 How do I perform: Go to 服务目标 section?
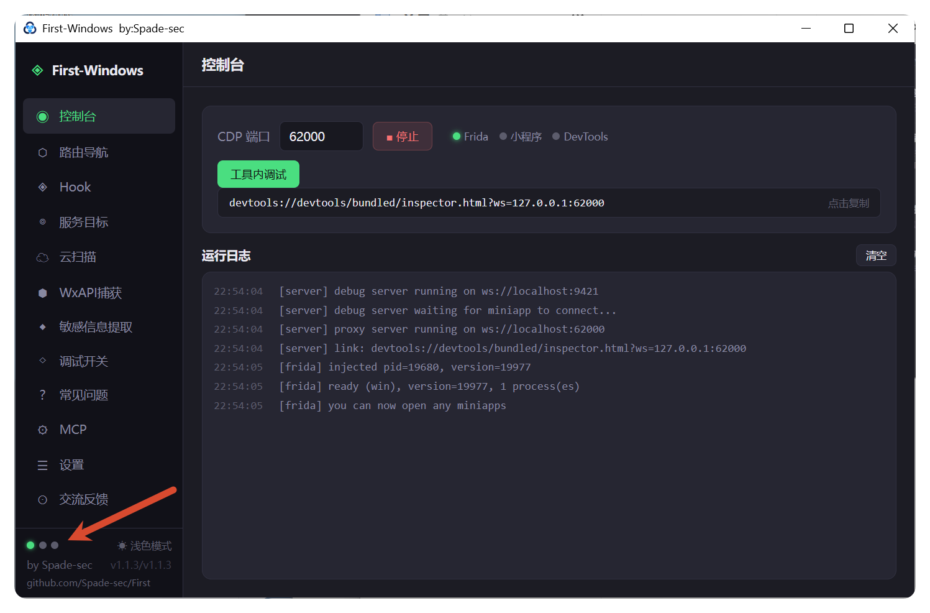pos(99,222)
